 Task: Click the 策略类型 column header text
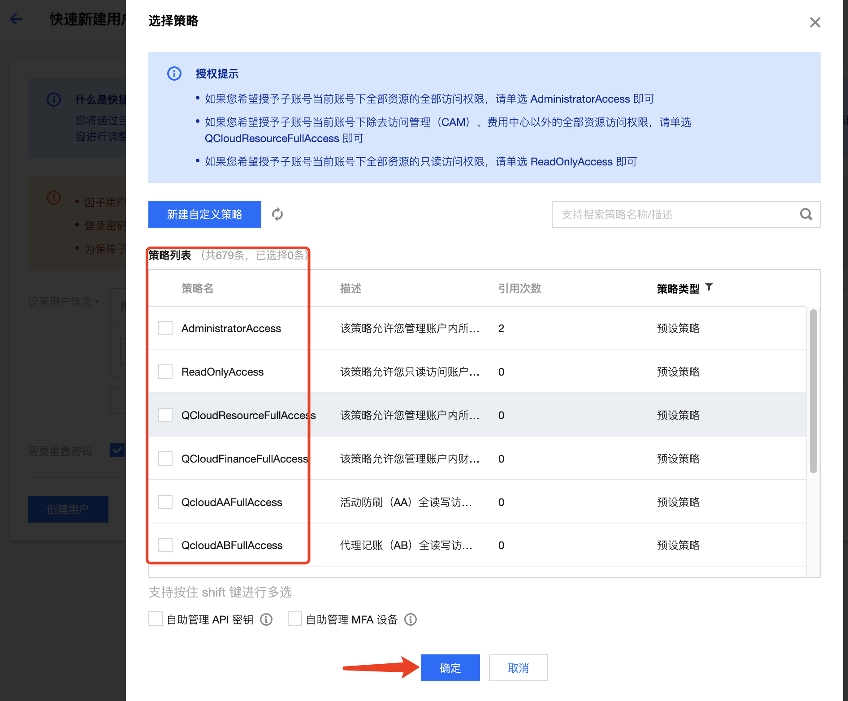click(x=678, y=289)
